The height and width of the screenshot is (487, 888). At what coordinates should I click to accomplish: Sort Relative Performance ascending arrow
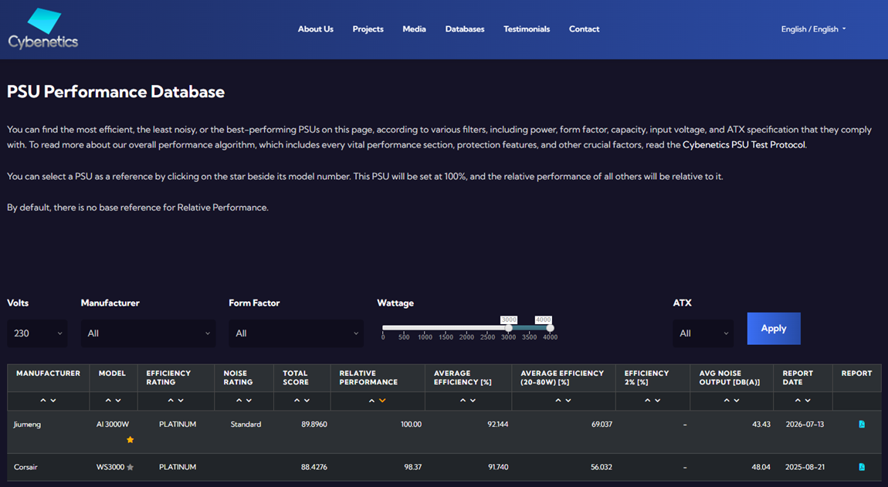(372, 401)
